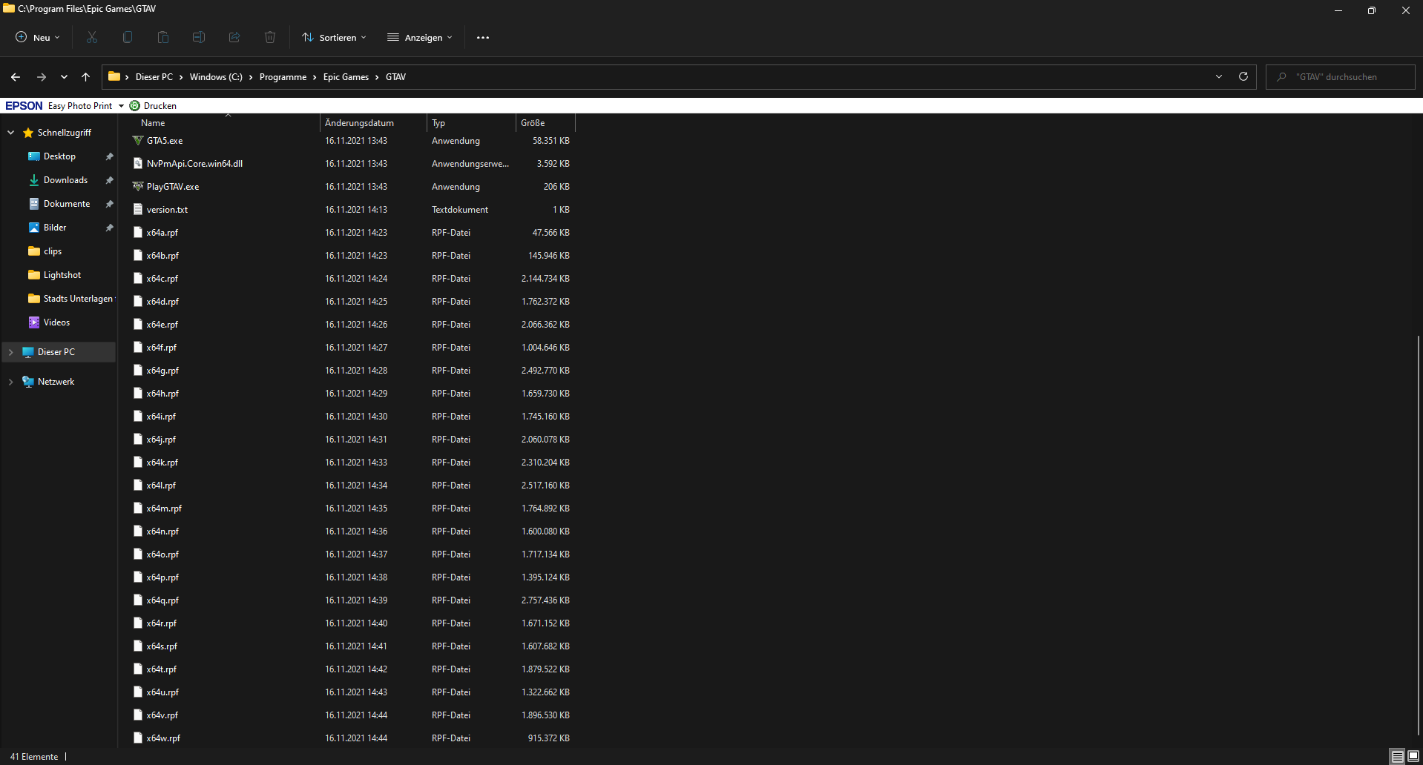Open Videos in the sidebar
The width and height of the screenshot is (1423, 765).
coord(56,322)
